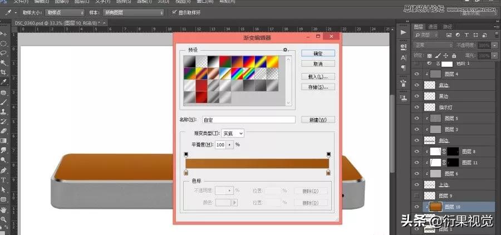Select the Horizontal Type tool
501x235 pixels.
(x=4, y=180)
